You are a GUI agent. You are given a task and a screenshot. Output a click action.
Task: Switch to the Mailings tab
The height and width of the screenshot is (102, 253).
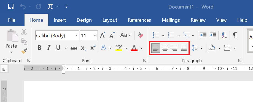pyautogui.click(x=171, y=20)
